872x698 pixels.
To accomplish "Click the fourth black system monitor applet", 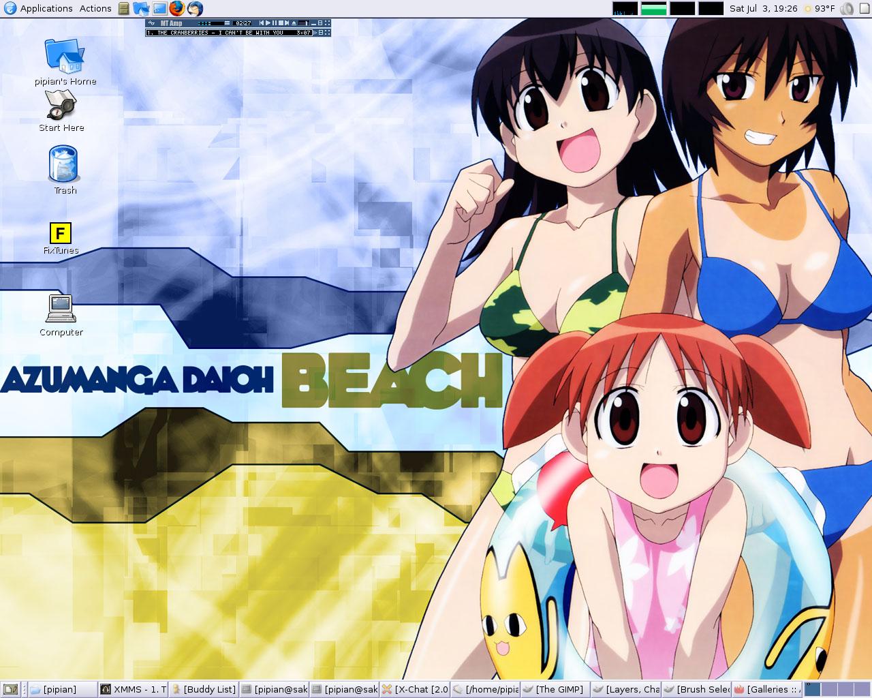I will tap(711, 9).
